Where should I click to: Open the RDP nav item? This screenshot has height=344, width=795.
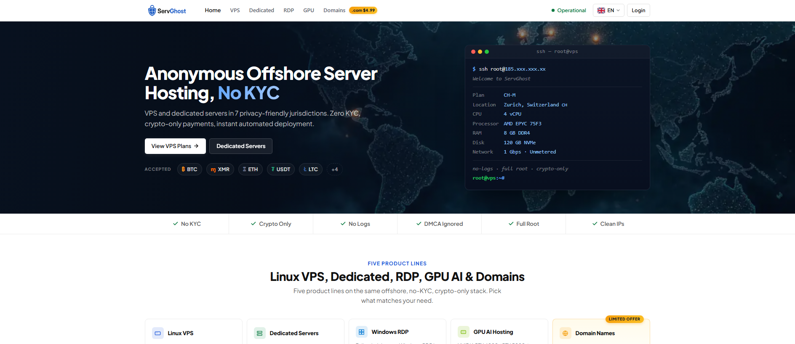[289, 11]
